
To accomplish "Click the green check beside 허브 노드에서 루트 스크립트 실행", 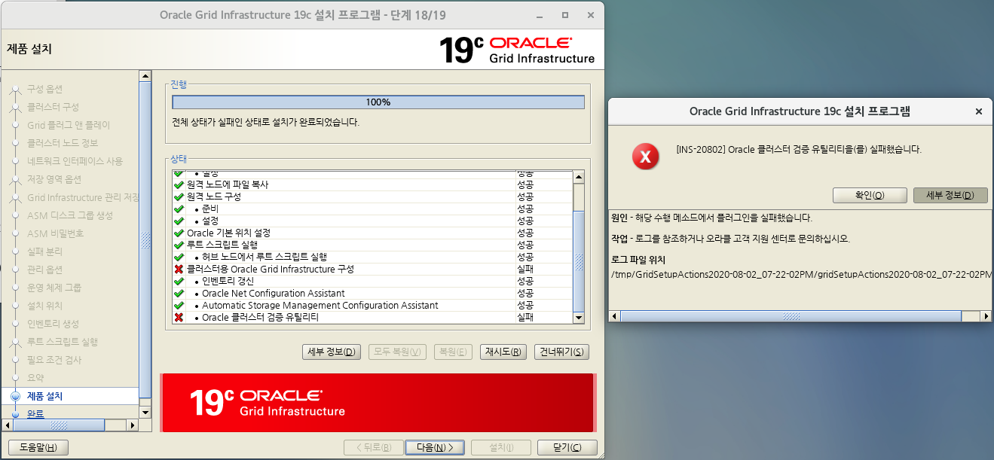I will [179, 257].
